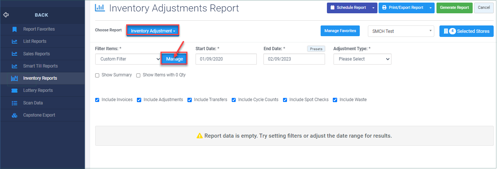Click the Start Date input field
This screenshot has width=497, height=169.
[x=226, y=59]
